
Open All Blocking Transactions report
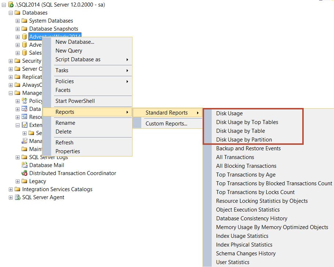(246, 166)
